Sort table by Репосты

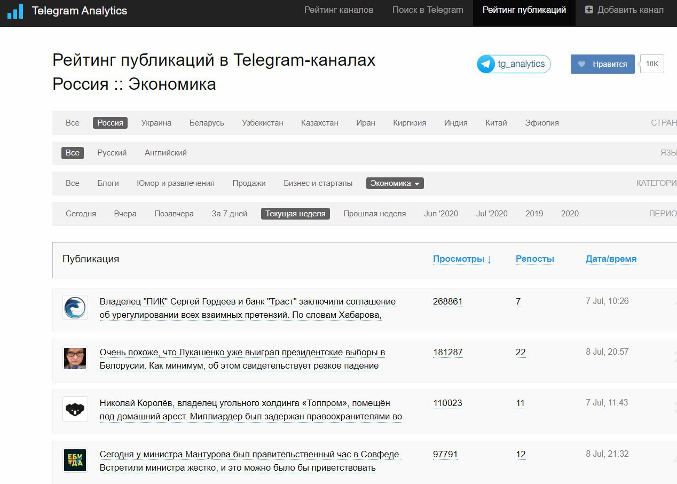pos(535,259)
